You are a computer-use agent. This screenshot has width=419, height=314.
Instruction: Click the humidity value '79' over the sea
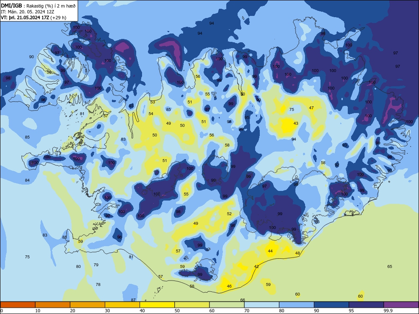tap(96, 265)
